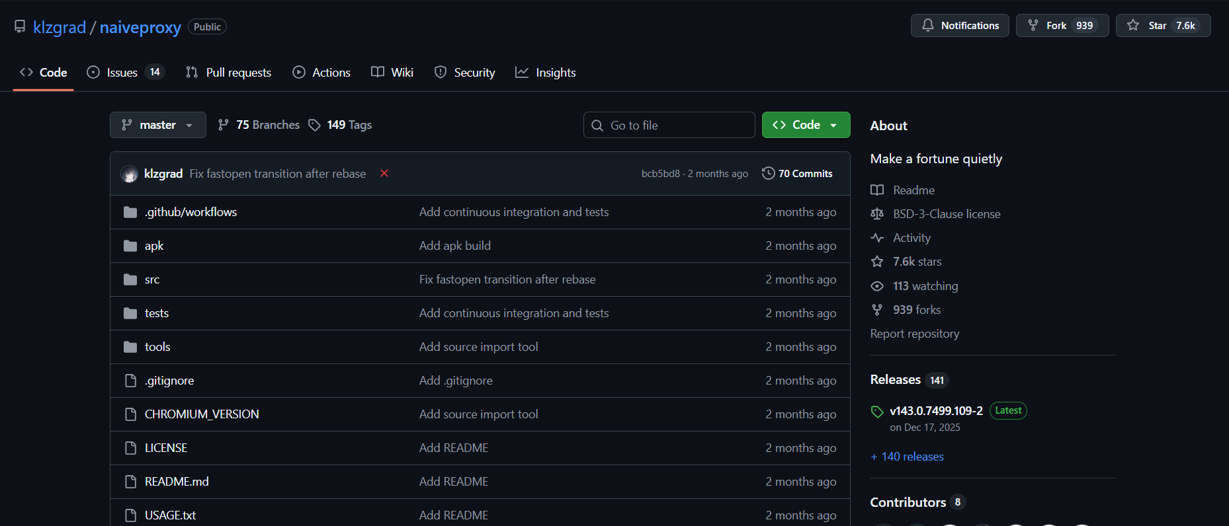The width and height of the screenshot is (1229, 526).
Task: Focus the Go to file search field
Action: pyautogui.click(x=669, y=125)
